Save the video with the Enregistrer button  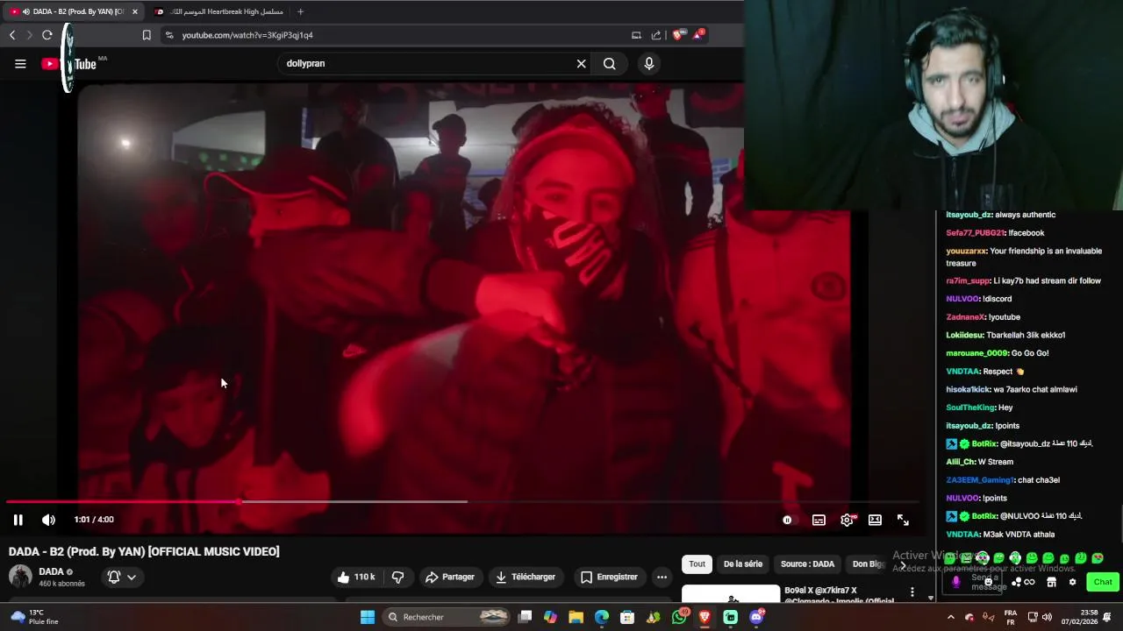pyautogui.click(x=609, y=577)
